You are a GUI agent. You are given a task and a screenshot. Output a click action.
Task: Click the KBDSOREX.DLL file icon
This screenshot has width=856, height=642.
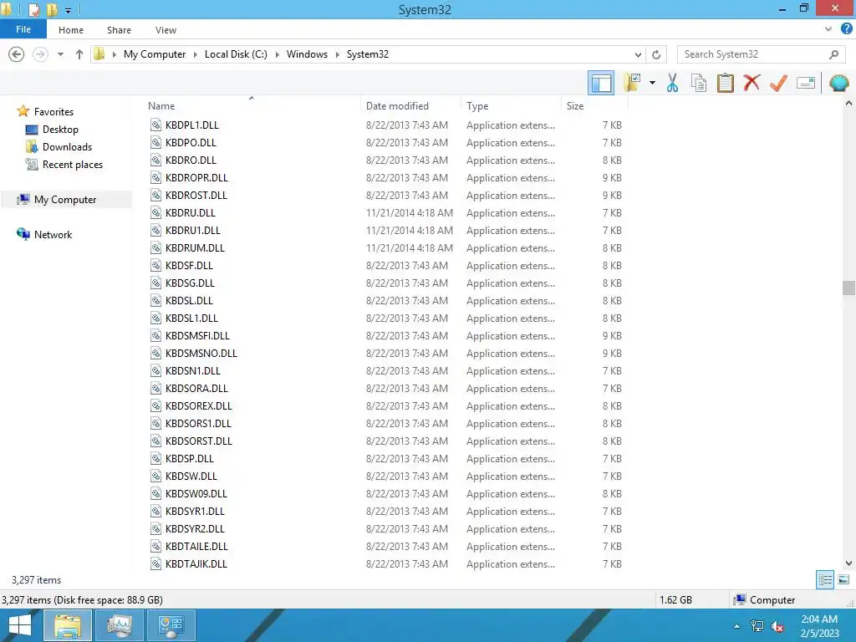coord(155,405)
